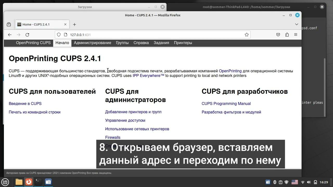Open the Linux Mint start menu

(5, 182)
